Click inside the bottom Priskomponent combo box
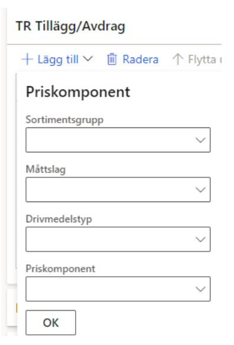Screen dimensions: 234x345 118,289
